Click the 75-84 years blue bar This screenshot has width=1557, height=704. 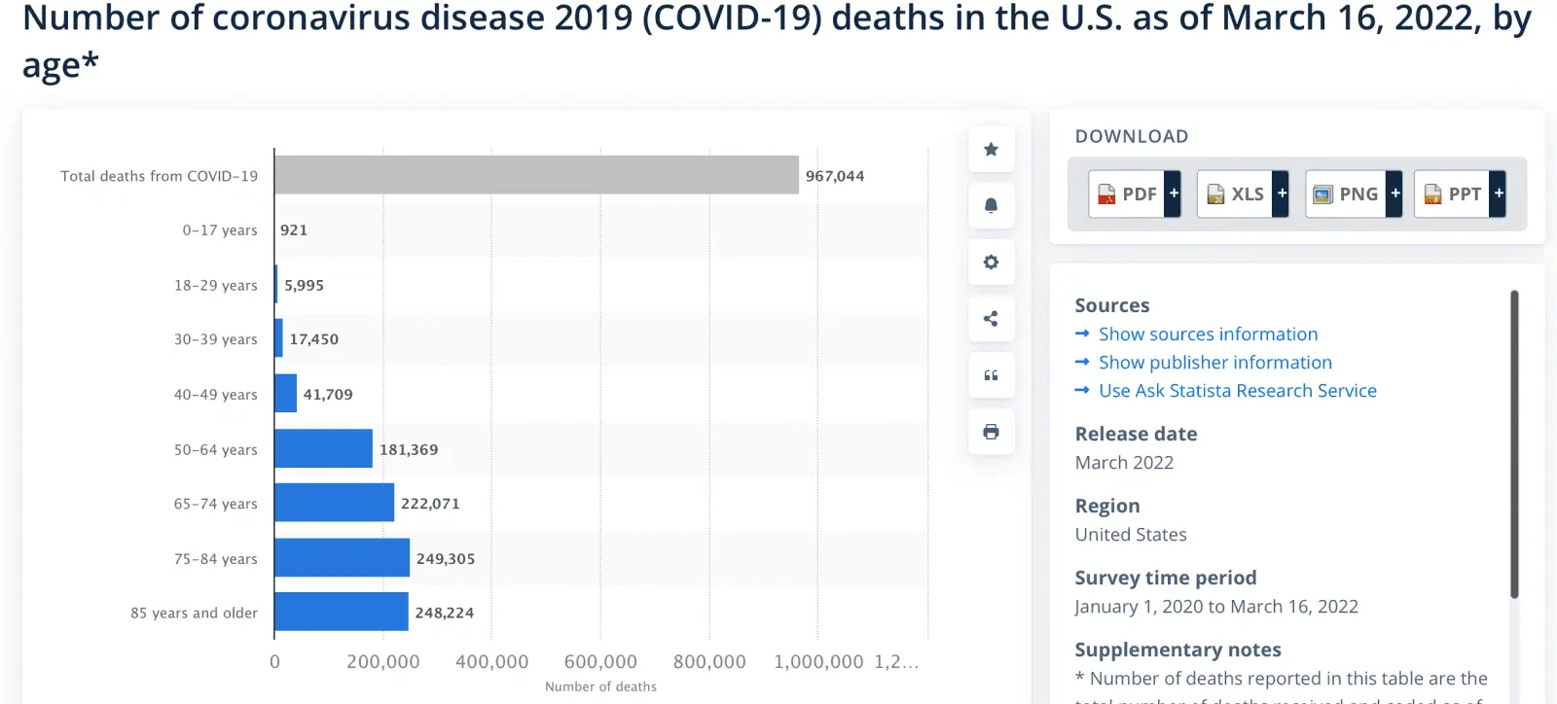pyautogui.click(x=342, y=558)
